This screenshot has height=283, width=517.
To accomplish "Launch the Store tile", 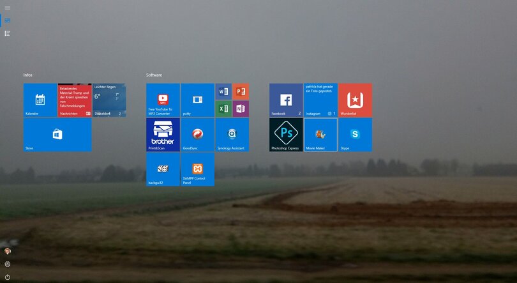I will [57, 135].
